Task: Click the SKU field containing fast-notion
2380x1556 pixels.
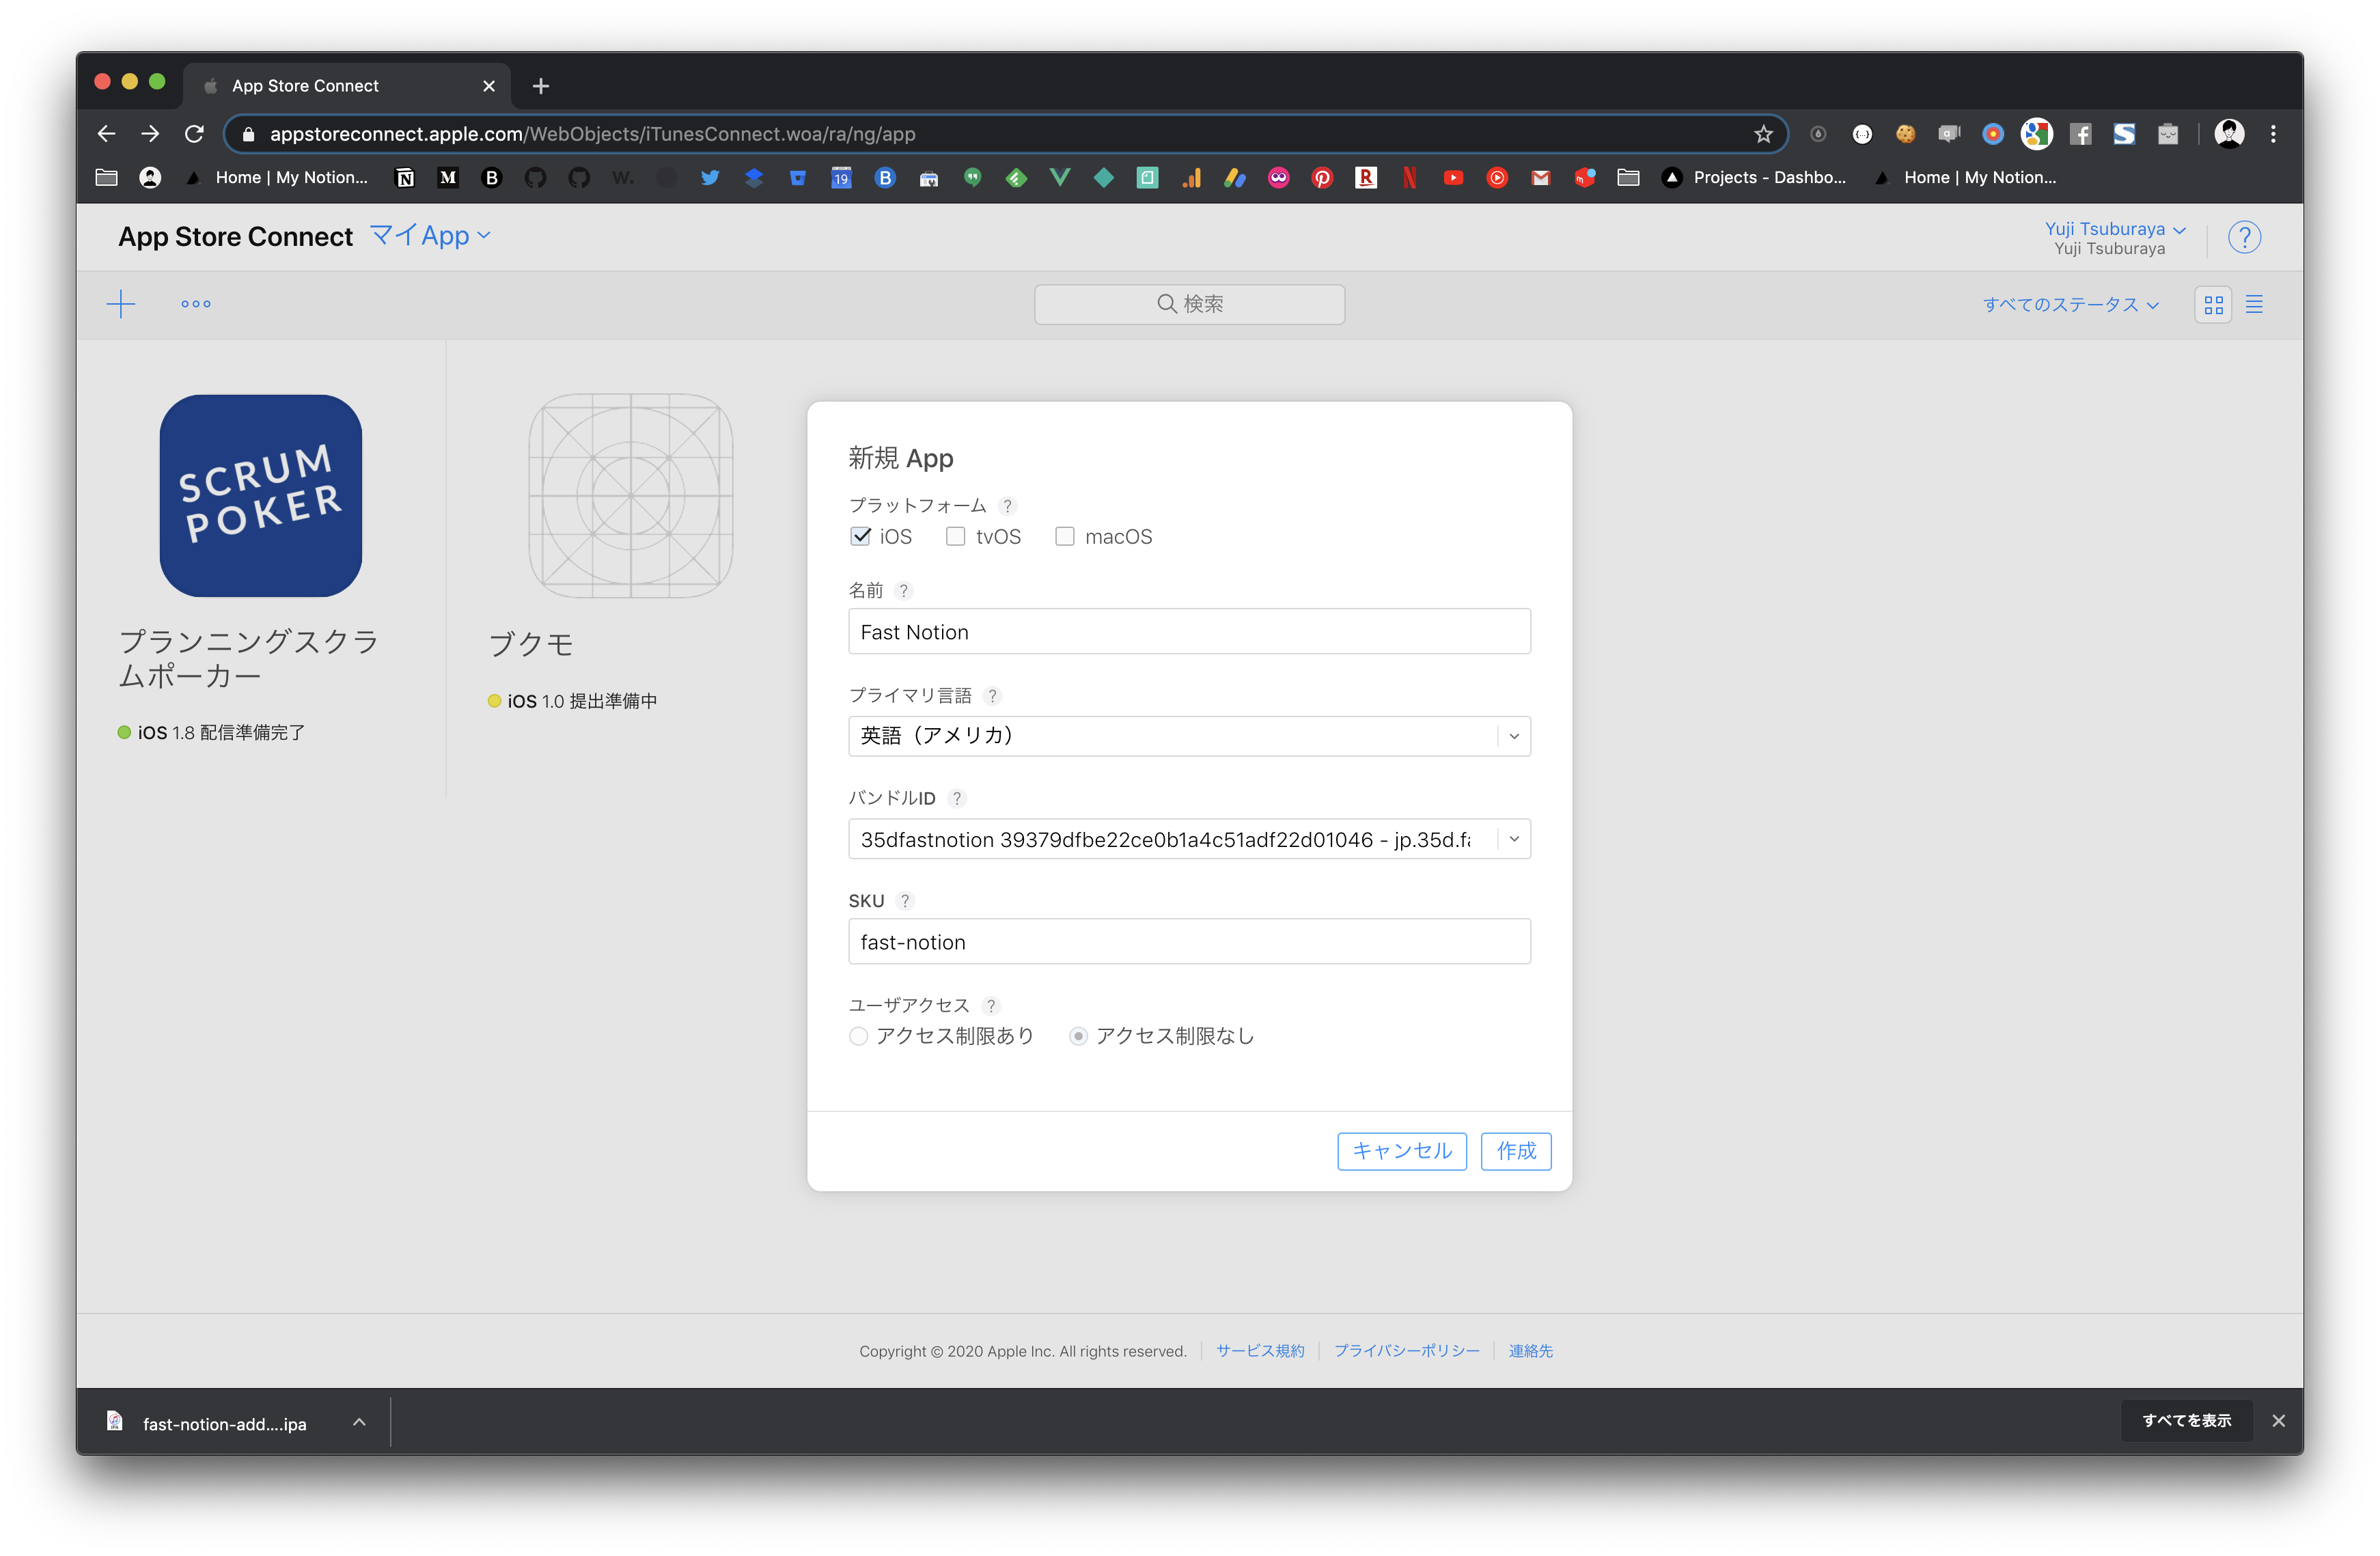Action: 1189,941
